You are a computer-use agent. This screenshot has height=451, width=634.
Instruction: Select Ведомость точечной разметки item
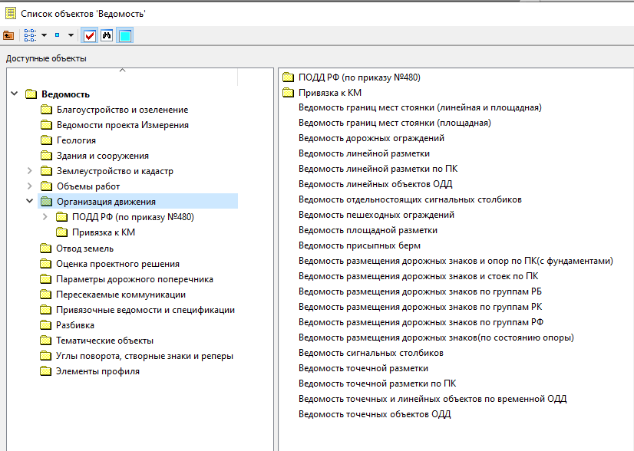pyautogui.click(x=363, y=369)
